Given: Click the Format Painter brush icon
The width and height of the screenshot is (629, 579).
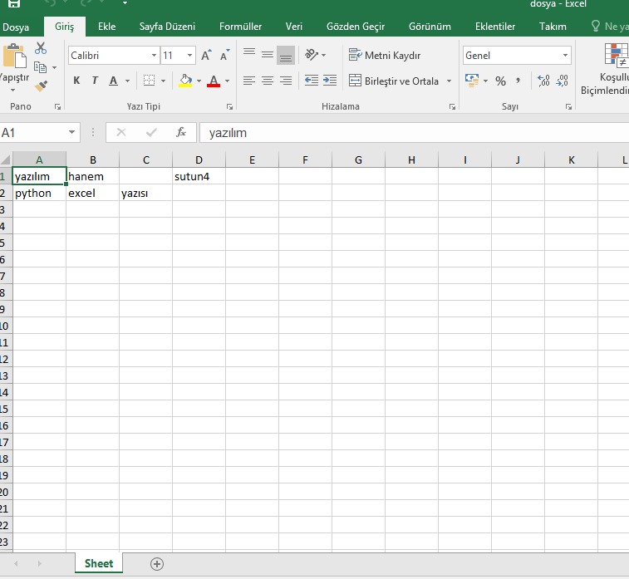Looking at the screenshot, I should pyautogui.click(x=41, y=86).
